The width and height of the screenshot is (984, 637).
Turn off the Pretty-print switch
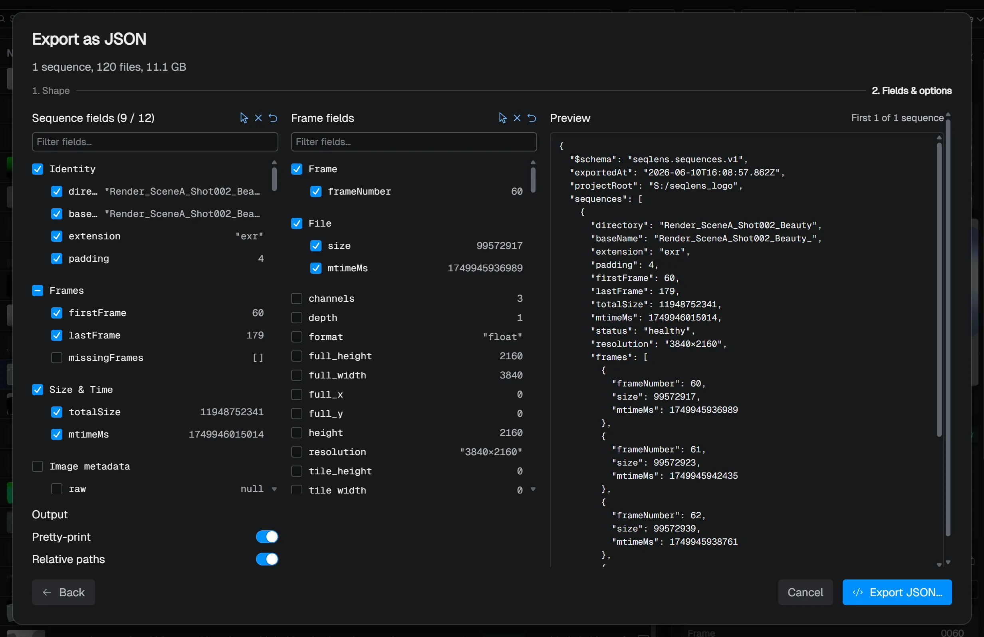point(267,537)
